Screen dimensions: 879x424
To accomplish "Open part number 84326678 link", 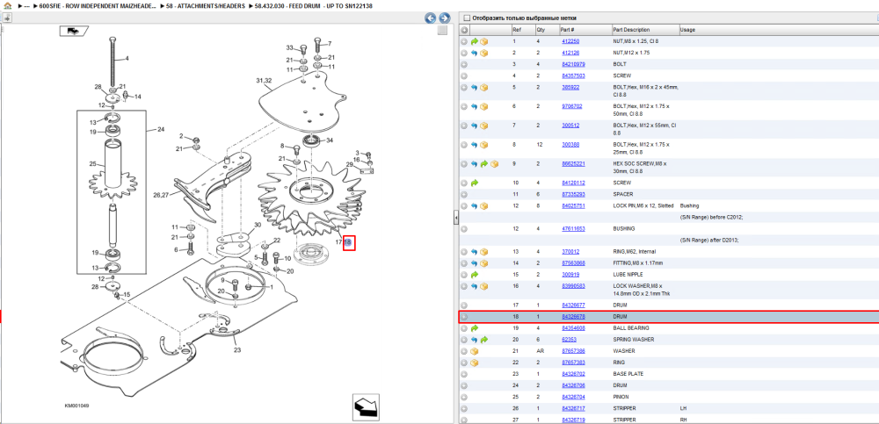I will [573, 317].
